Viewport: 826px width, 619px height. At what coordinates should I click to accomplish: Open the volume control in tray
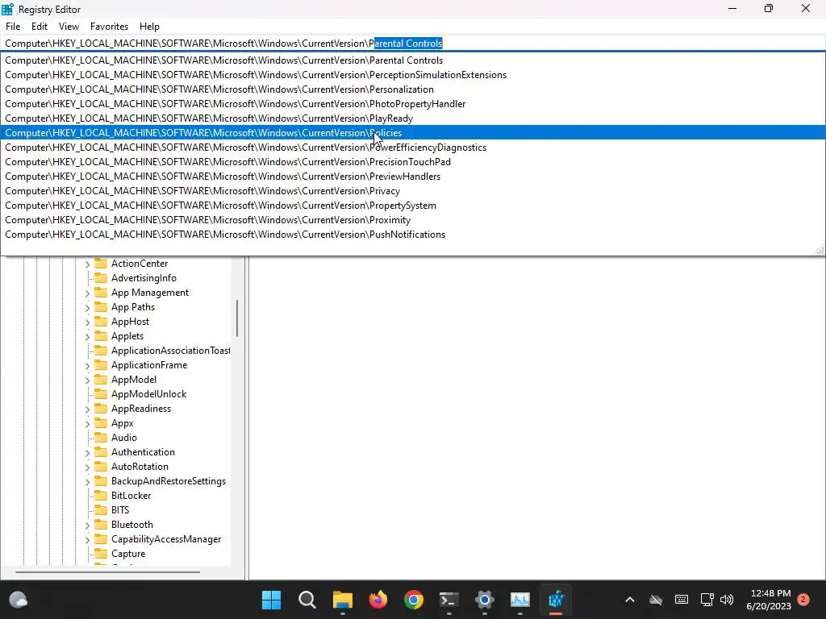coord(727,600)
